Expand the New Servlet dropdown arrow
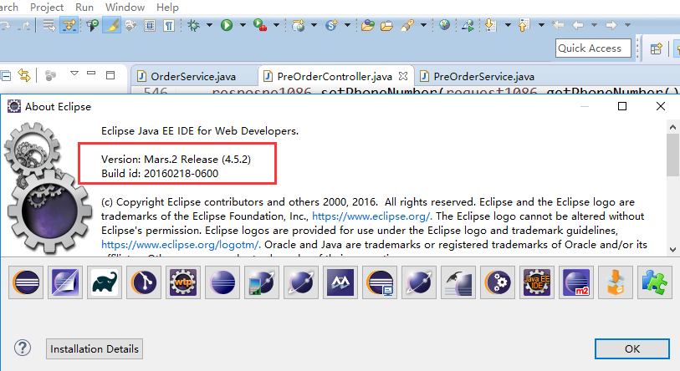Image resolution: width=680 pixels, height=371 pixels. (347, 25)
